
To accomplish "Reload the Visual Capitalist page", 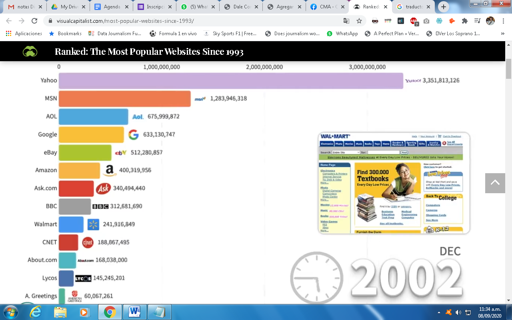I will coord(34,21).
